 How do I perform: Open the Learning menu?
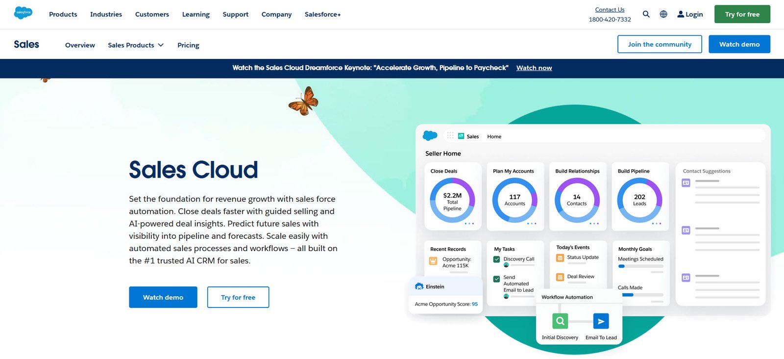pos(196,14)
